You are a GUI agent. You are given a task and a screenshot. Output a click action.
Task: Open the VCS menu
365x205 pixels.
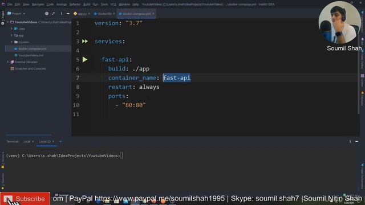click(113, 4)
